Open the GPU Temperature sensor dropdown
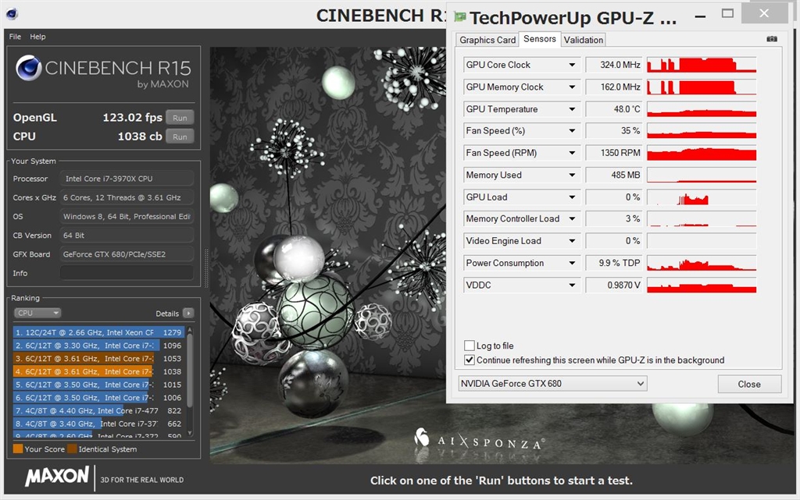 [572, 109]
